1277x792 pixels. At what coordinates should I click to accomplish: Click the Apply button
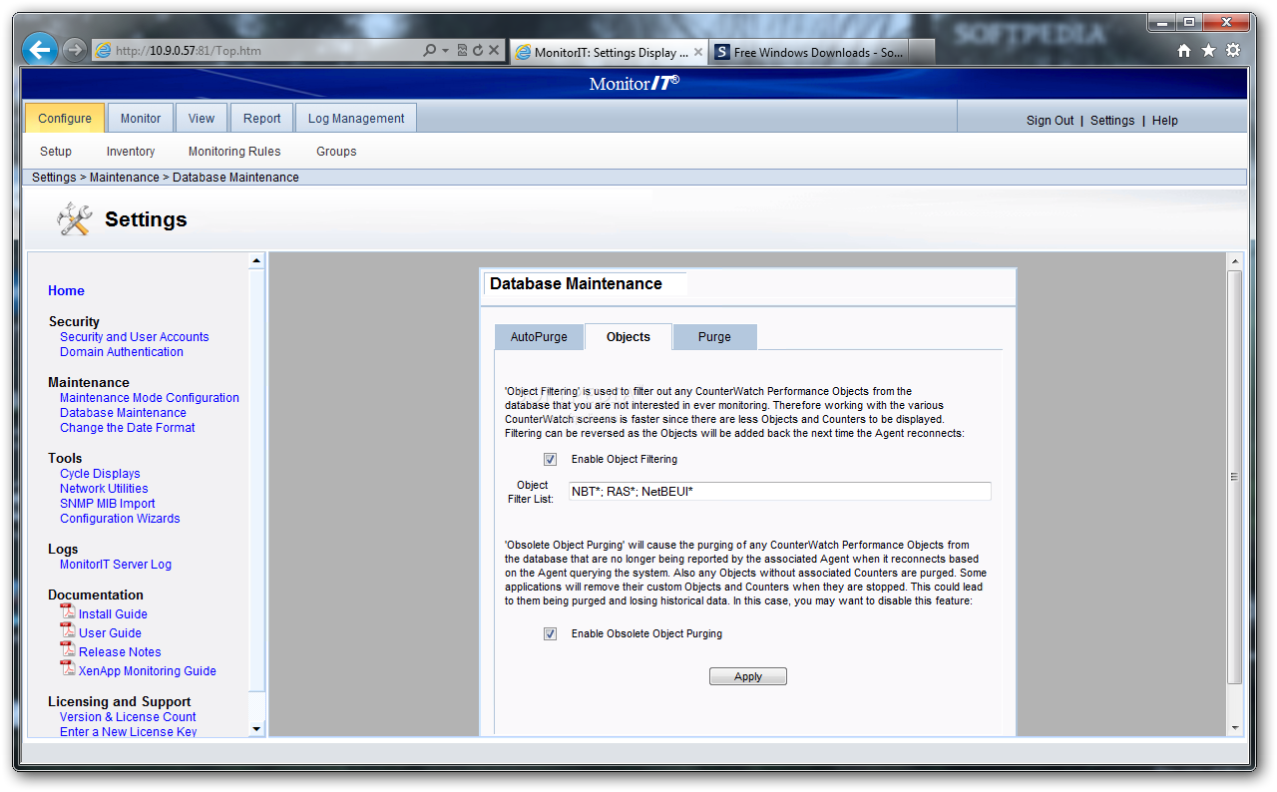point(748,676)
